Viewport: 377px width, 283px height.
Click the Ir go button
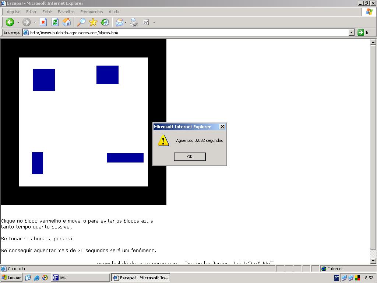[x=363, y=32]
